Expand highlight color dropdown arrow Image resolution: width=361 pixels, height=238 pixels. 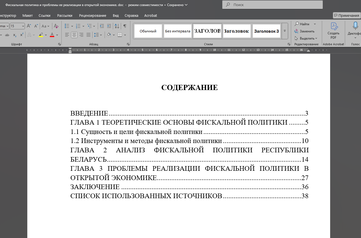coord(46,35)
